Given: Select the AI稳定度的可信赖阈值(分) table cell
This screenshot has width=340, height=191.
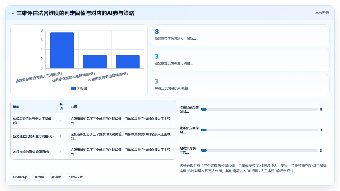Looking at the screenshot, I should (x=33, y=152).
